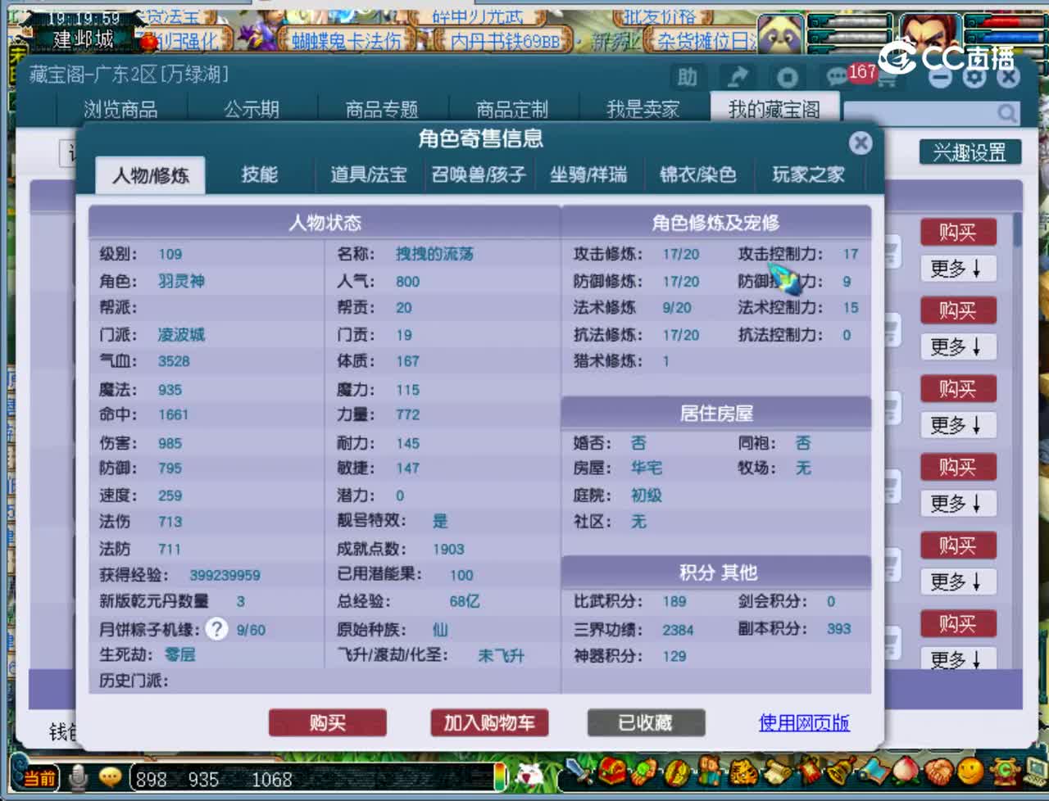Viewport: 1049px width, 801px height.
Task: Click the panda pet avatar portrait
Action: pyautogui.click(x=779, y=34)
